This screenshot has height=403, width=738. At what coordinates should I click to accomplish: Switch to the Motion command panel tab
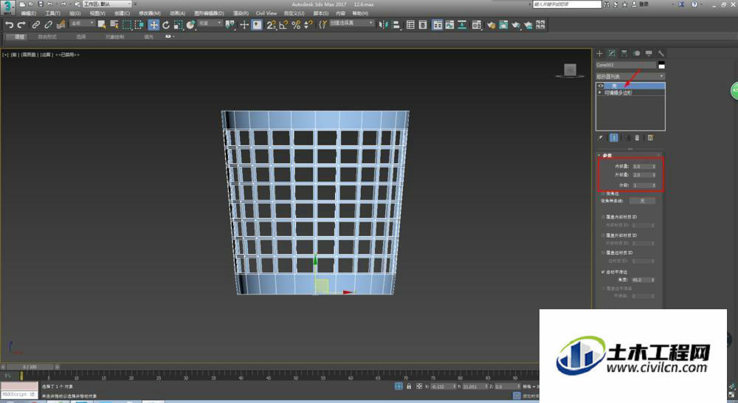[637, 53]
